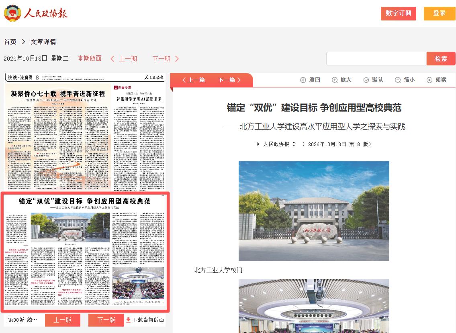The height and width of the screenshot is (333, 456).
Task: Go to 上一版 previous page
Action: (63, 320)
